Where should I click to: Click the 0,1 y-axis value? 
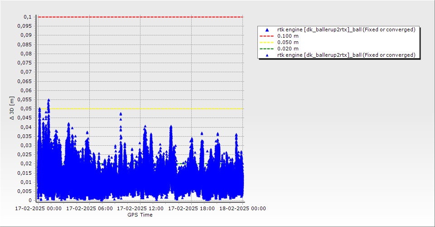tap(28, 17)
